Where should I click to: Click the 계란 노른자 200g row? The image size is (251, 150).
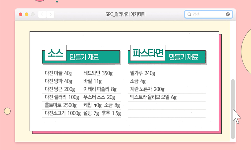point(147,89)
